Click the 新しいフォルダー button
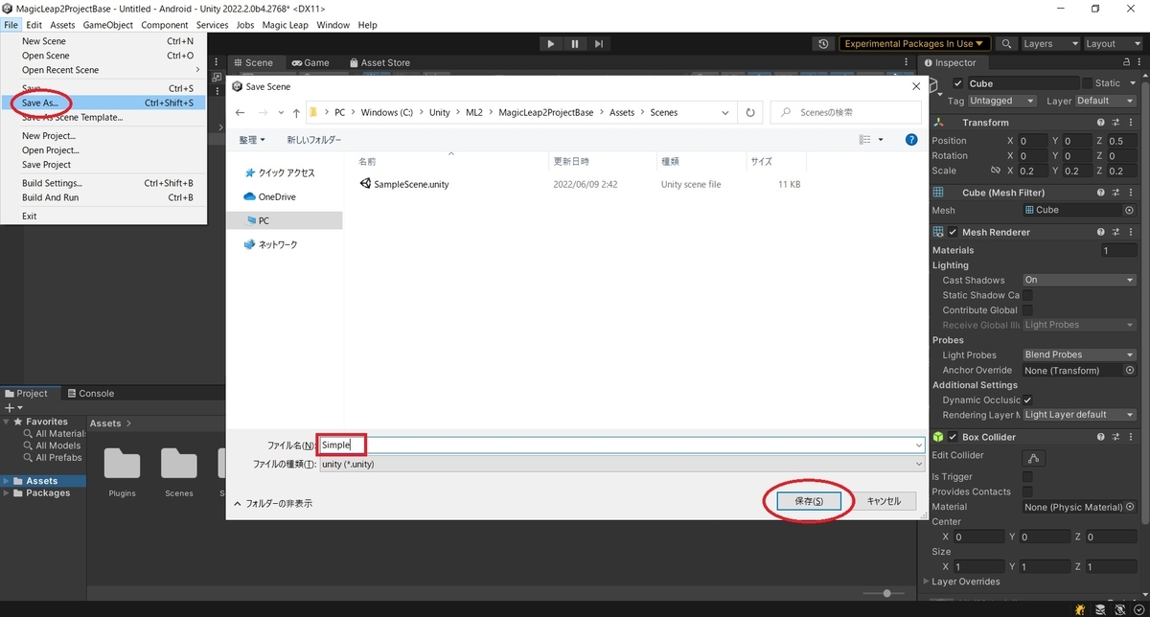This screenshot has width=1150, height=617. click(313, 140)
